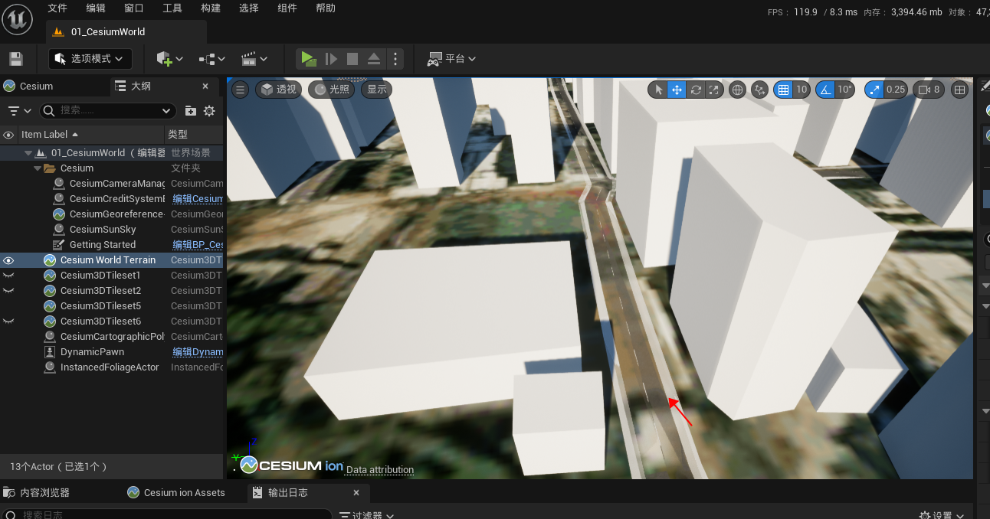Collapse the Cesium folder in outliner
This screenshot has width=990, height=519.
[x=38, y=168]
